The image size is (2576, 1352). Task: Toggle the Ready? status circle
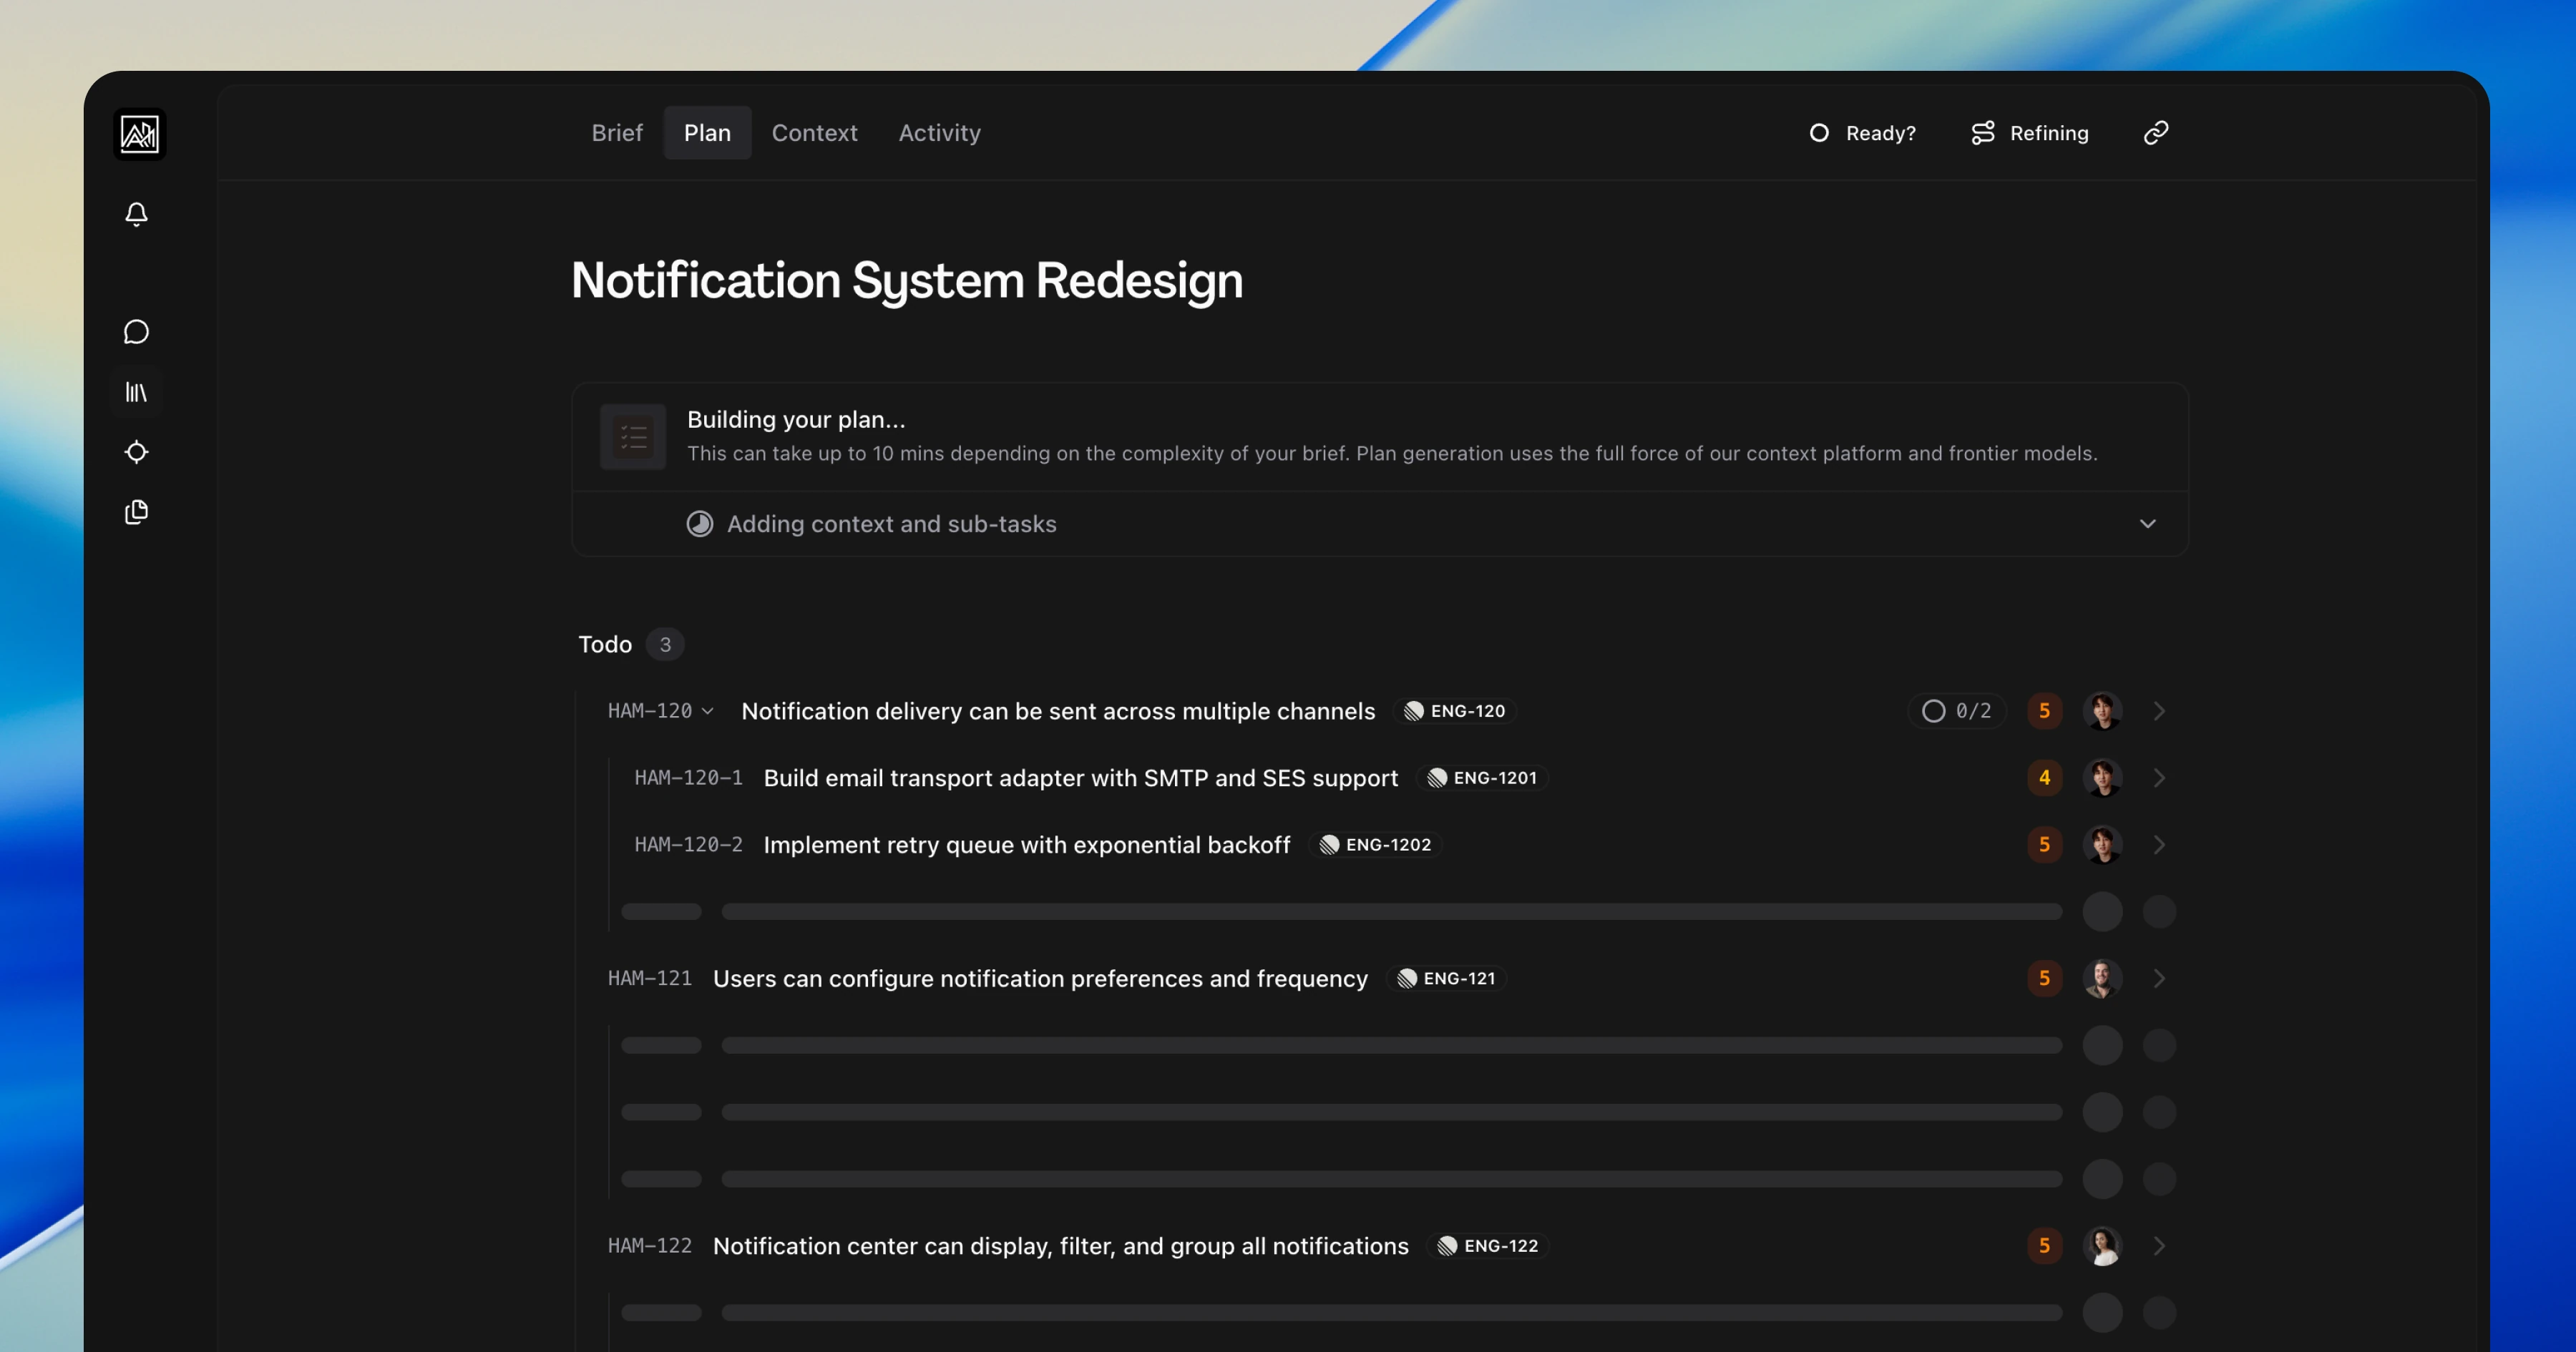pyautogui.click(x=1819, y=132)
